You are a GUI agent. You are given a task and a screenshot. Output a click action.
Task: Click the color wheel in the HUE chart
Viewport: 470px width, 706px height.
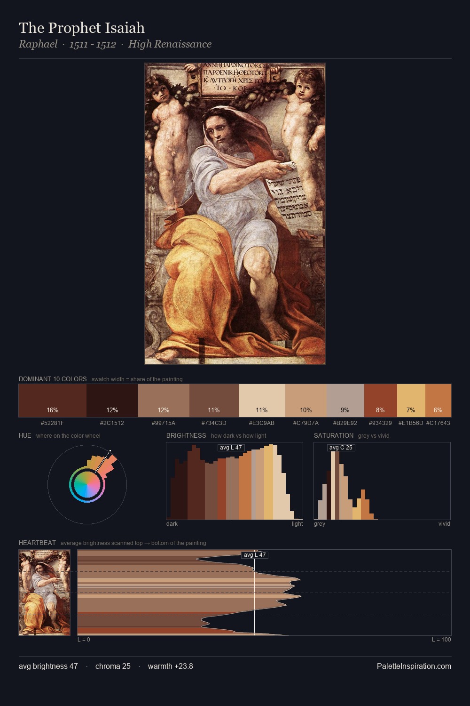point(87,484)
